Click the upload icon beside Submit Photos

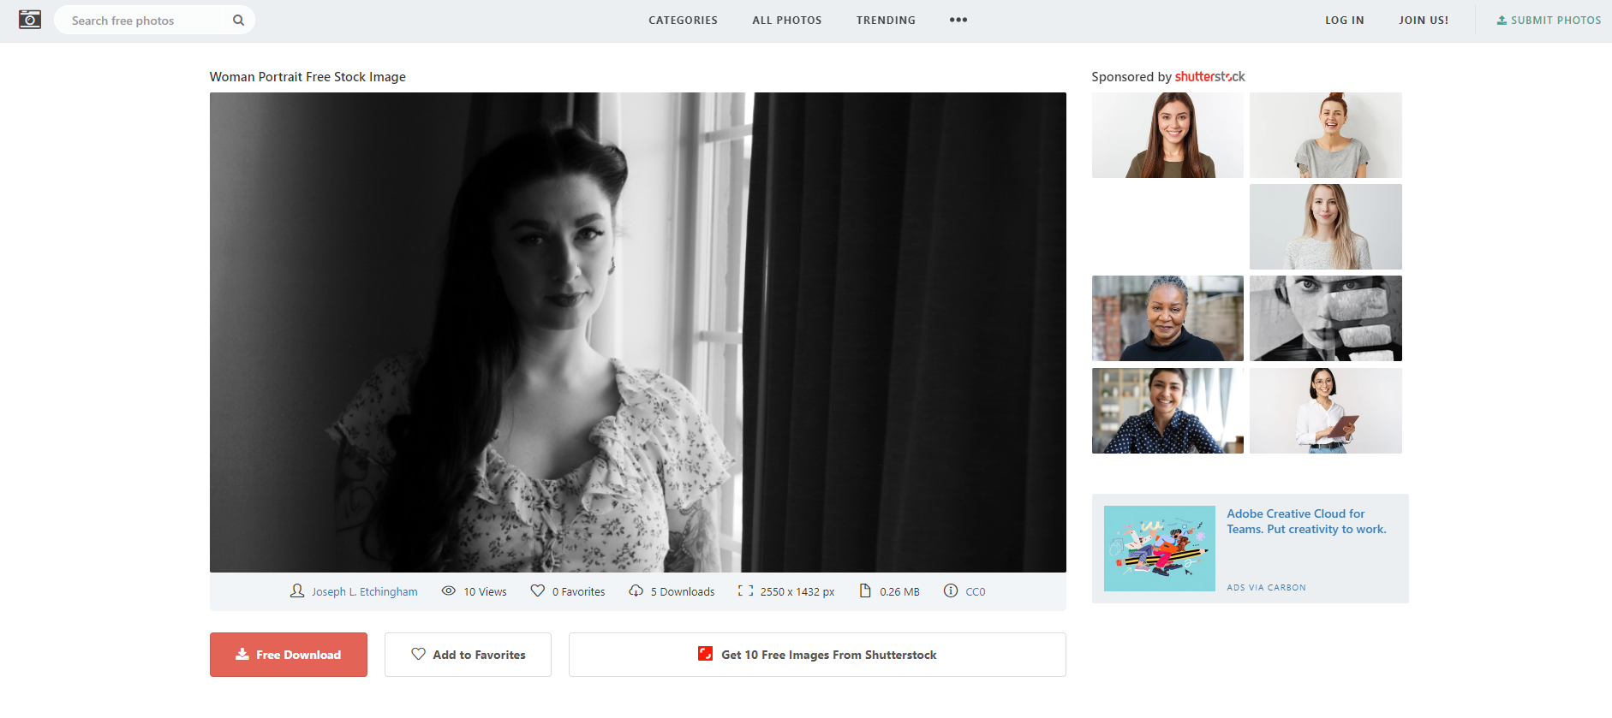click(1502, 21)
